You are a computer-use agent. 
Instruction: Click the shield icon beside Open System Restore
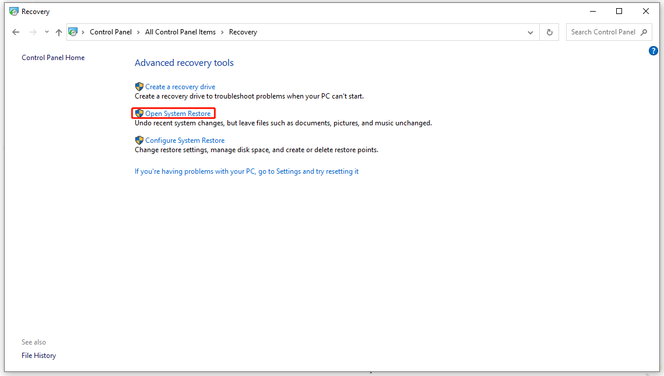pos(139,113)
